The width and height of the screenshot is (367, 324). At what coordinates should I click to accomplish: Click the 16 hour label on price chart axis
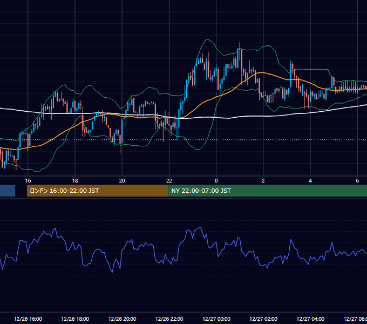28,181
